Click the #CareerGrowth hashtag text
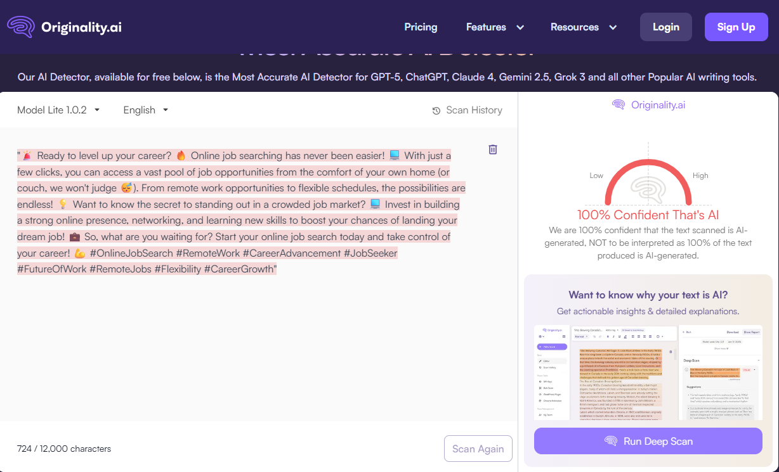Viewport: 779px width, 472px height. pyautogui.click(x=240, y=269)
